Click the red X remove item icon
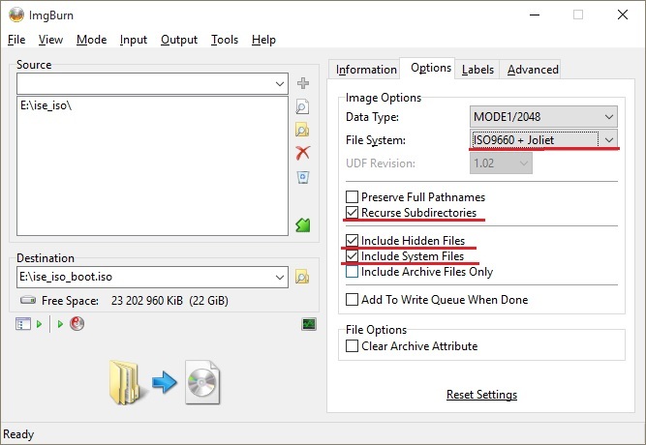 point(303,153)
